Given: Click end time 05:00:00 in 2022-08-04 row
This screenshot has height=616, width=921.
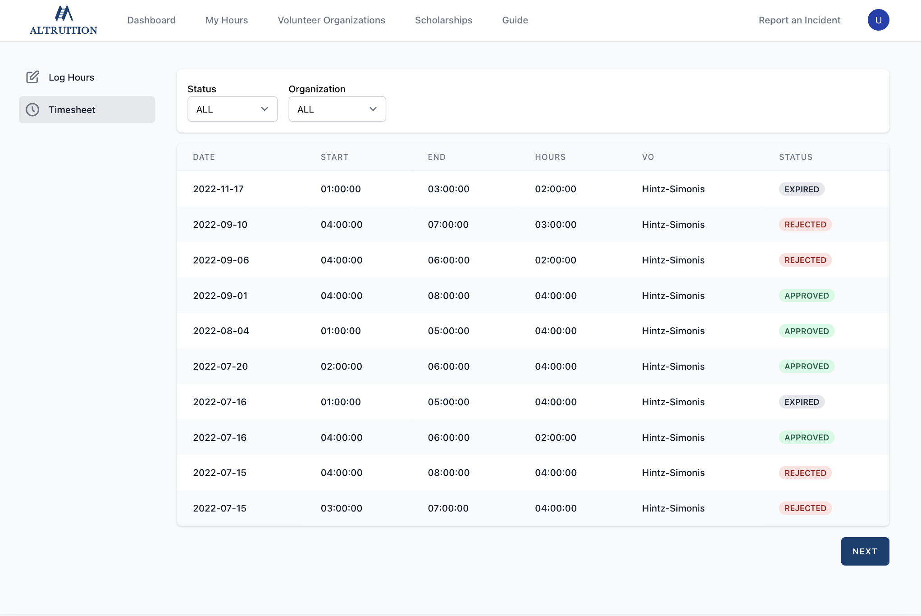Looking at the screenshot, I should pos(448,331).
